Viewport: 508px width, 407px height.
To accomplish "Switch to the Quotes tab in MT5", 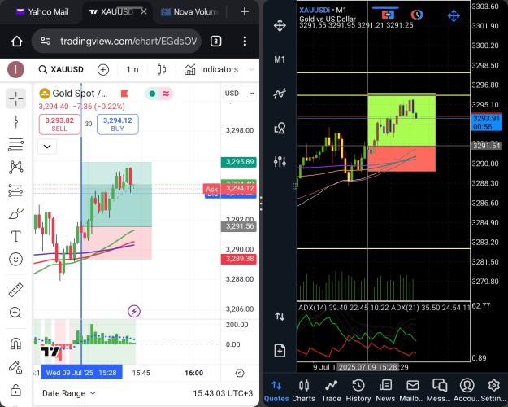I will (x=276, y=391).
